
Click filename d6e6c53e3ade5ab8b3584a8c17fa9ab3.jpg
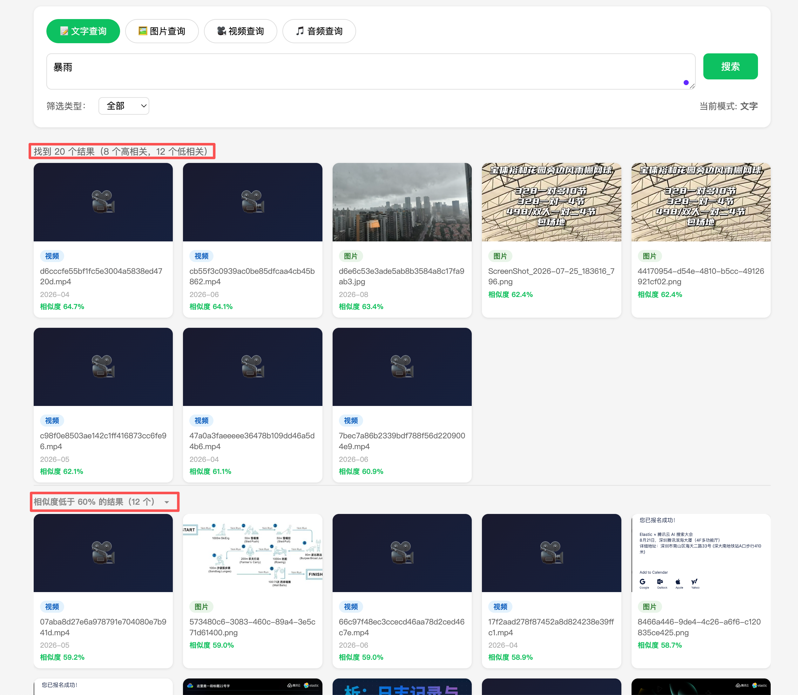402,276
